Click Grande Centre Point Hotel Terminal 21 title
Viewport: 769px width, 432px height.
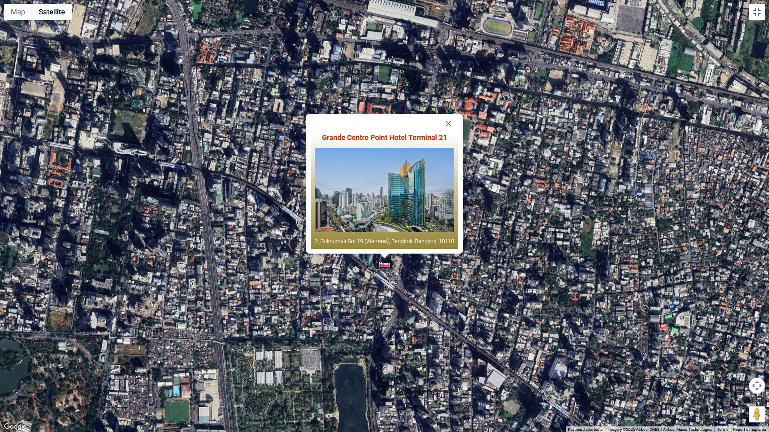point(384,138)
